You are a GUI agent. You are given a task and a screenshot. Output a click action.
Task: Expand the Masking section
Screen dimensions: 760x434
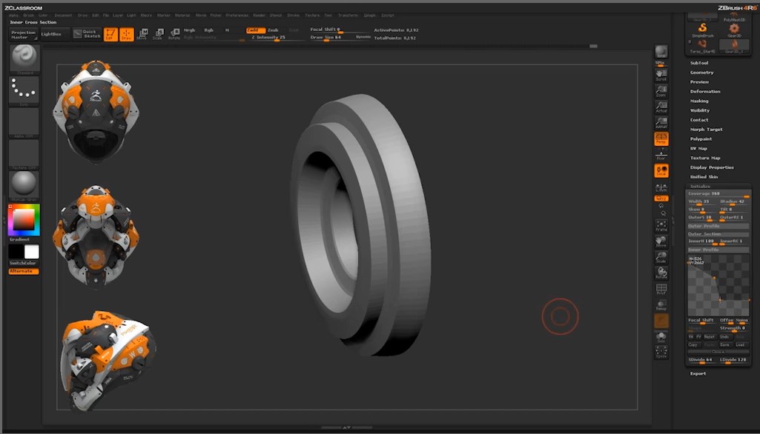click(x=699, y=101)
